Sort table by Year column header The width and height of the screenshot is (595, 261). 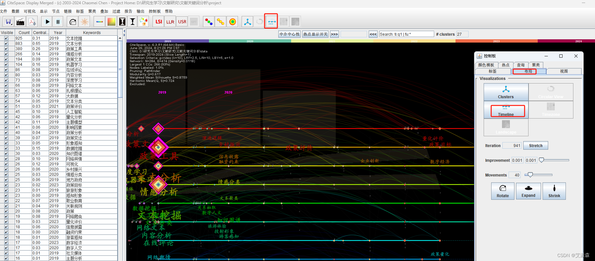[58, 33]
